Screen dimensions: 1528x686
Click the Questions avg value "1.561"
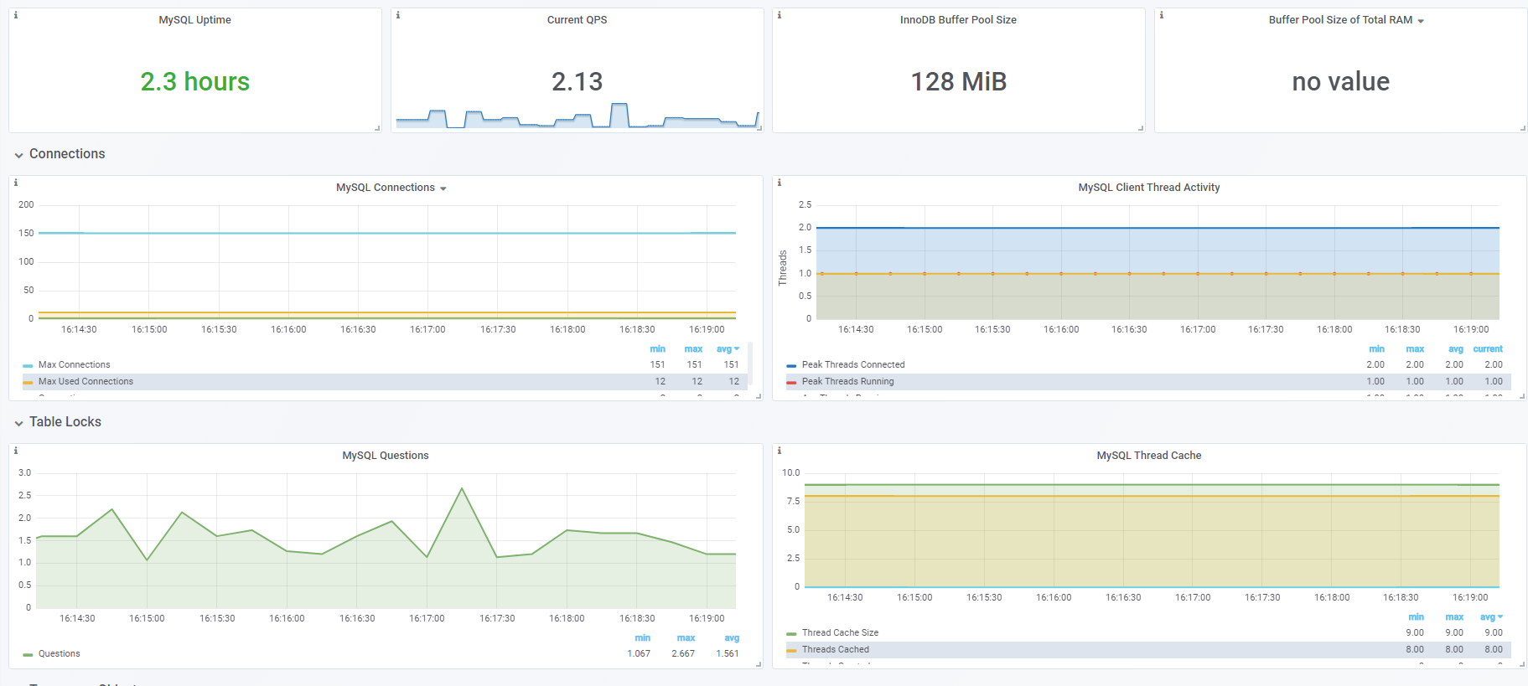coord(728,654)
